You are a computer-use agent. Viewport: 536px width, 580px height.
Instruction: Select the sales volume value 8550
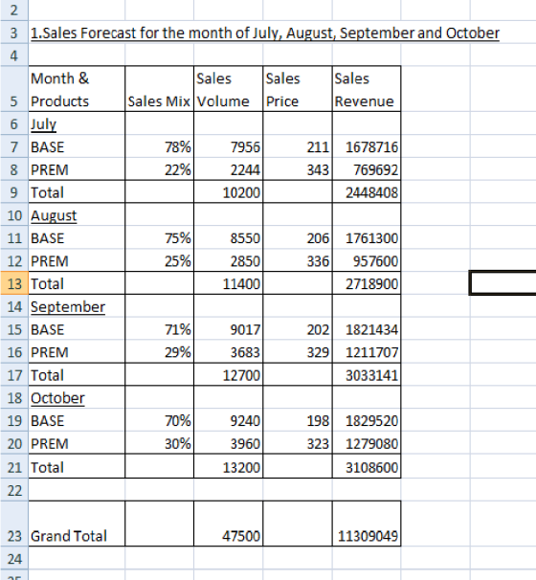pyautogui.click(x=228, y=238)
